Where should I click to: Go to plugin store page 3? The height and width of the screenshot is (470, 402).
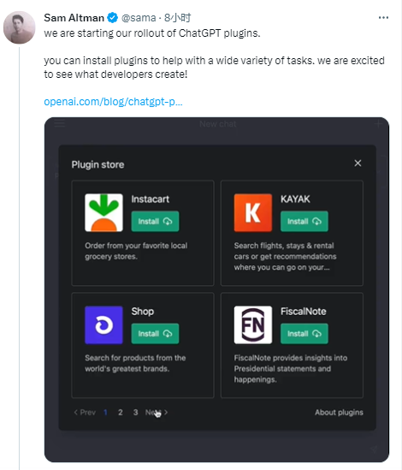point(135,413)
